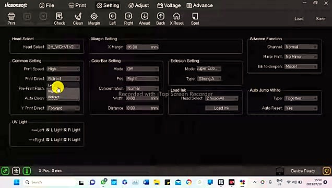332x188 pixels.
Task: Open Microsoft Word from taskbar
Action: click(146, 182)
